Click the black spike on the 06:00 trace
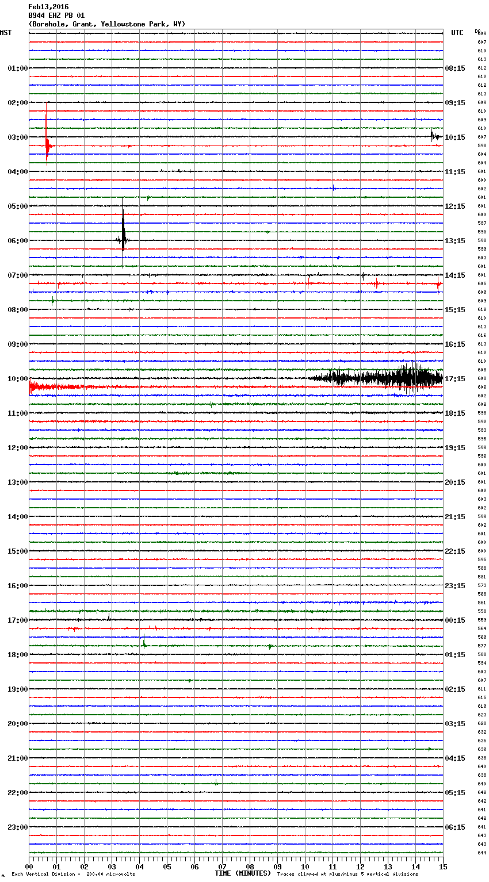The height and width of the screenshot is (882, 489). click(123, 233)
